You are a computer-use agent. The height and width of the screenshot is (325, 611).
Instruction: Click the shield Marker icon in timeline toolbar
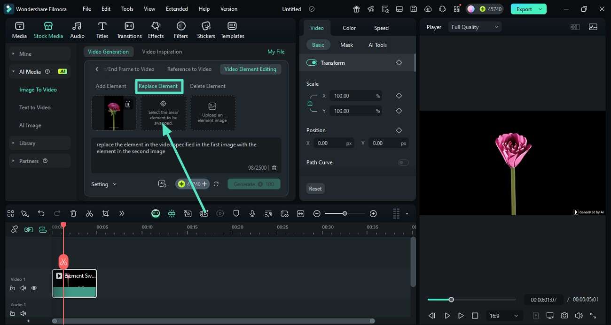tap(236, 213)
